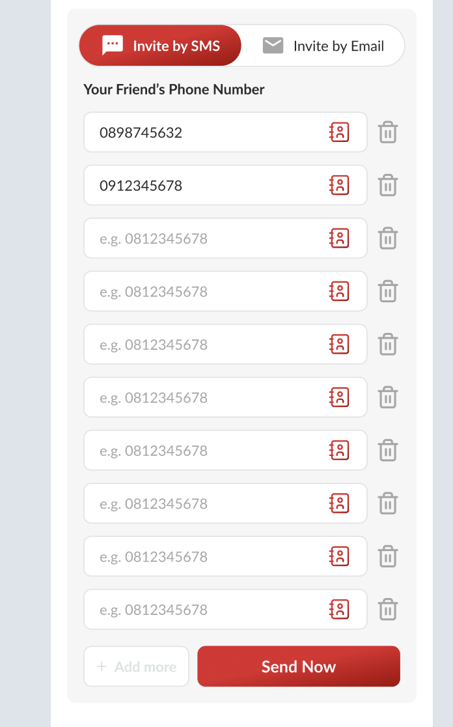Remove the eighth phone number row
The width and height of the screenshot is (453, 727).
(388, 504)
